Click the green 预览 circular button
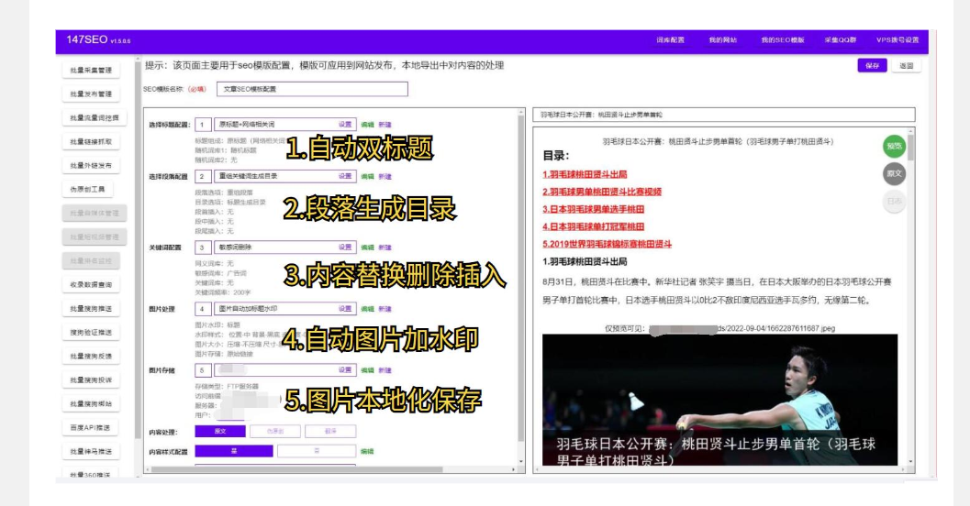Image resolution: width=970 pixels, height=506 pixels. (893, 146)
